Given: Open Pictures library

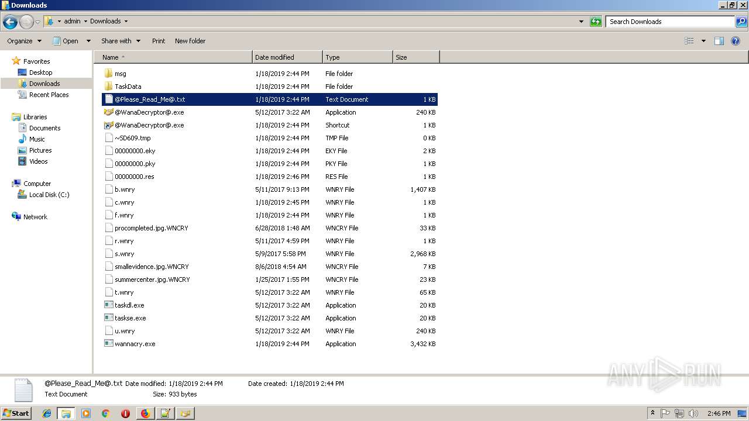Looking at the screenshot, I should pos(40,150).
